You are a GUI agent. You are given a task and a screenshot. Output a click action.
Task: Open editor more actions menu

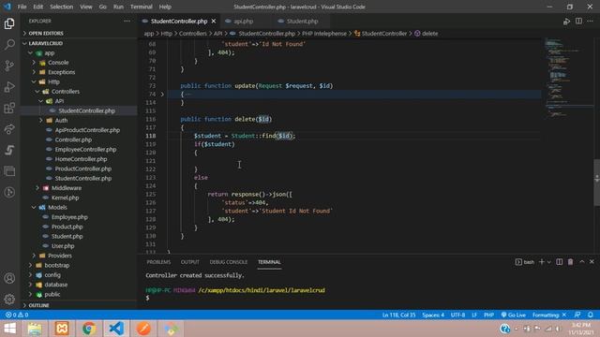tap(590, 21)
